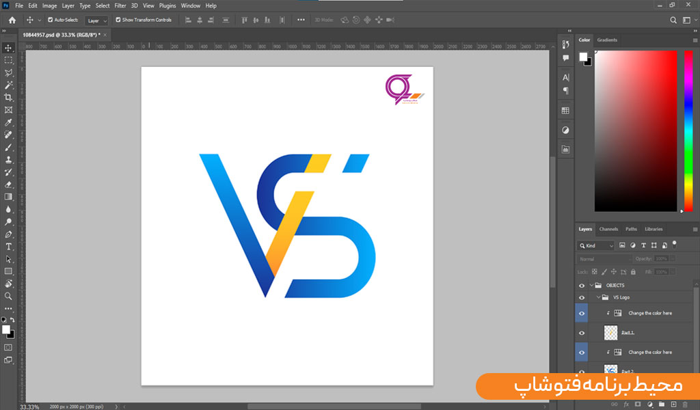
Task: Open the Move tool preset picker arrow
Action: click(x=39, y=20)
